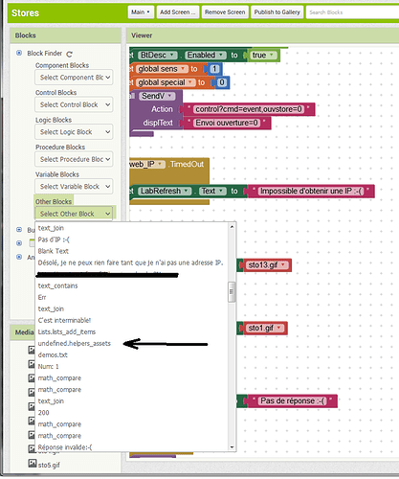The height and width of the screenshot is (479, 399).
Task: Open the true value dropdown arrow
Action: [272, 55]
